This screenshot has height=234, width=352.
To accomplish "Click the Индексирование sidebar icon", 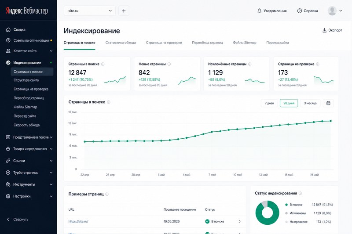I will pyautogui.click(x=8, y=63).
